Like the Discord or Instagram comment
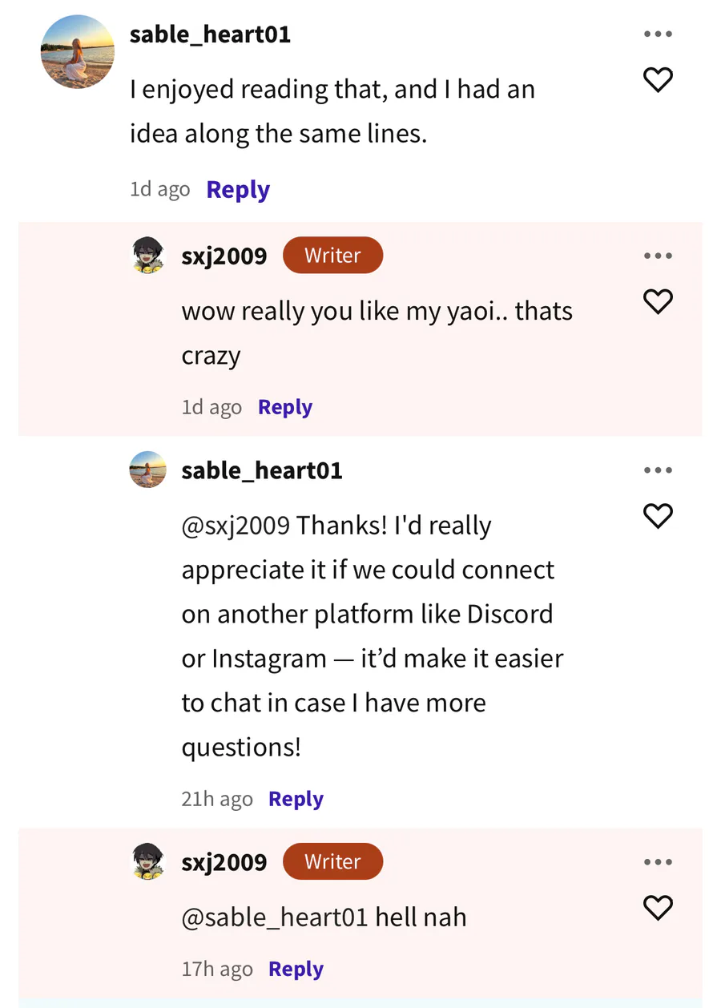 (658, 515)
